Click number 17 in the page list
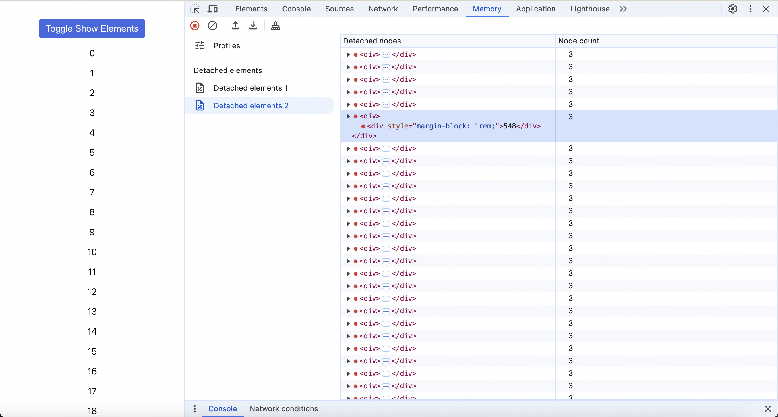 [92, 391]
